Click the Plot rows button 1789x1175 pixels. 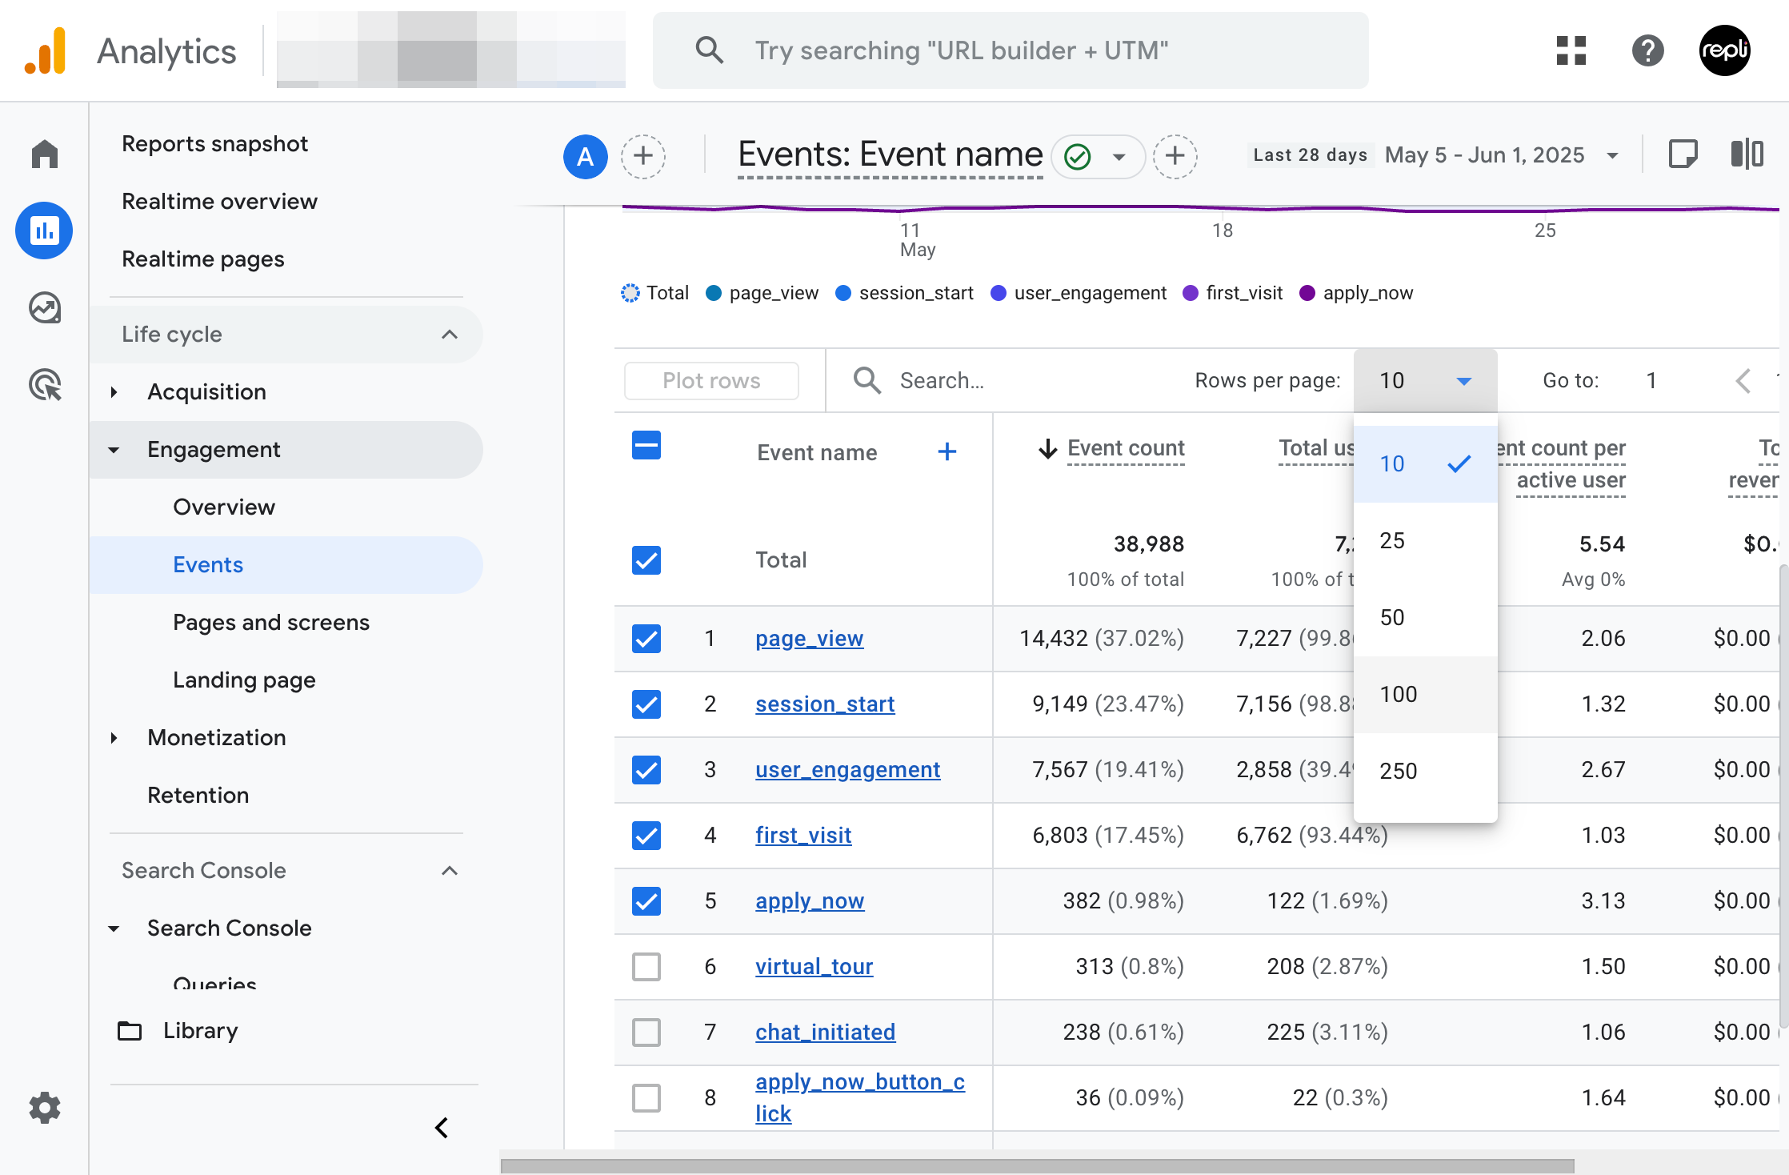click(711, 381)
